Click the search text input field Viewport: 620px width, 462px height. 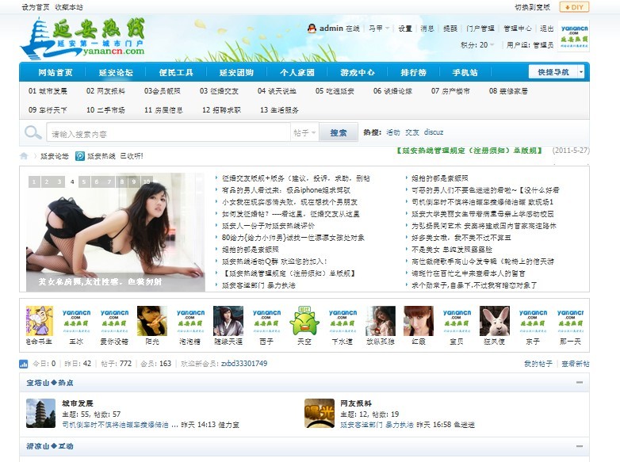(x=169, y=133)
